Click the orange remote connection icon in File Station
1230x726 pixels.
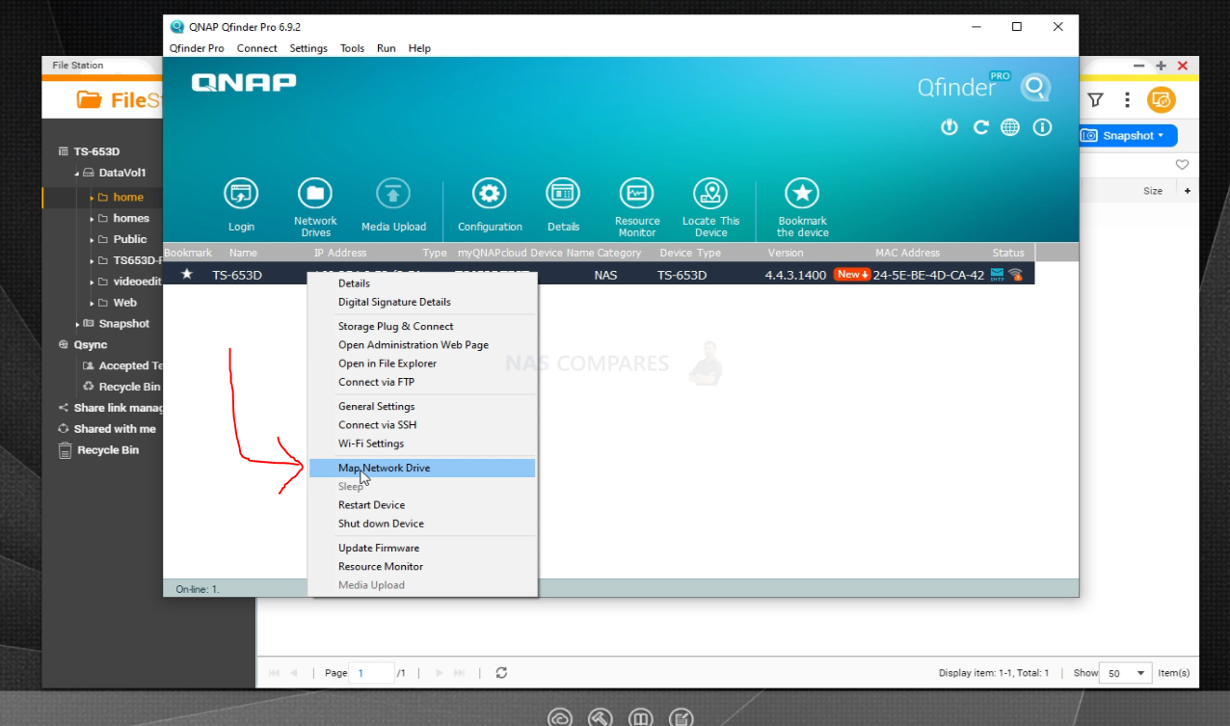coord(1161,99)
